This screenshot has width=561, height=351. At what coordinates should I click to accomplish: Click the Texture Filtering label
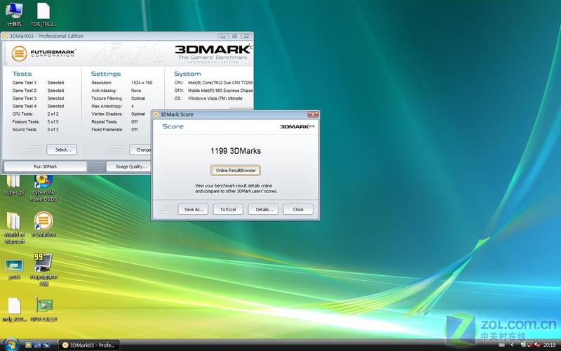pyautogui.click(x=107, y=98)
